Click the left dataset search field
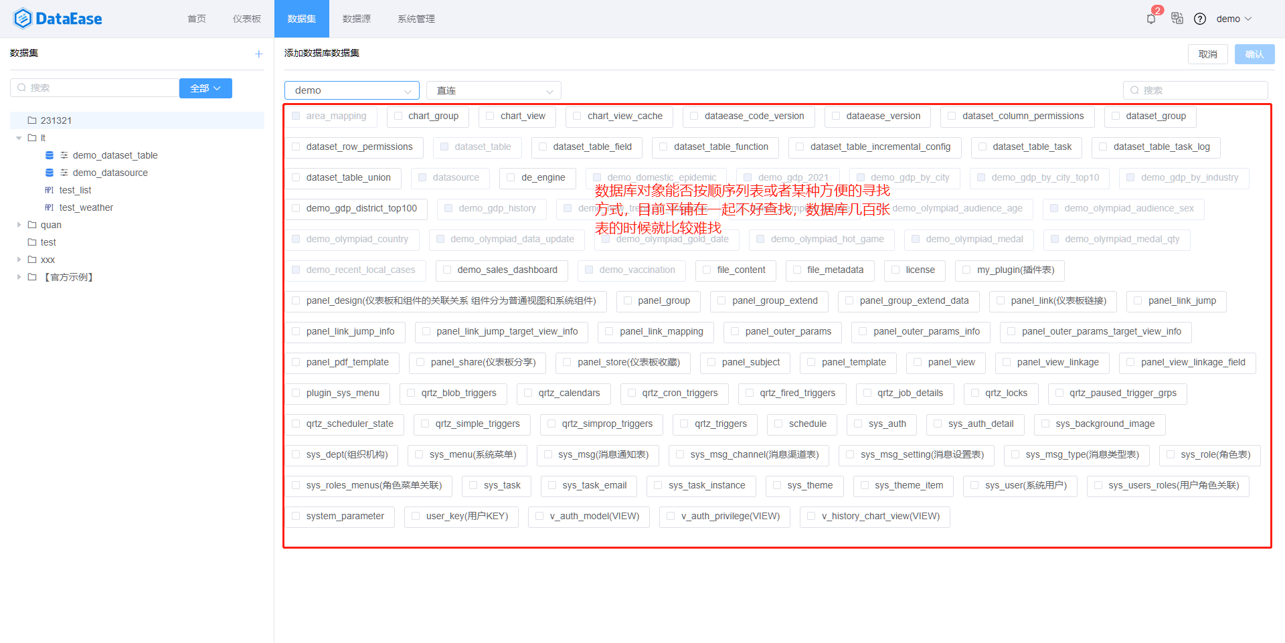 (x=94, y=88)
